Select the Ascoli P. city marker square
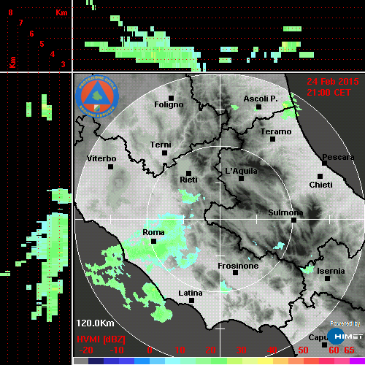 click(259, 107)
